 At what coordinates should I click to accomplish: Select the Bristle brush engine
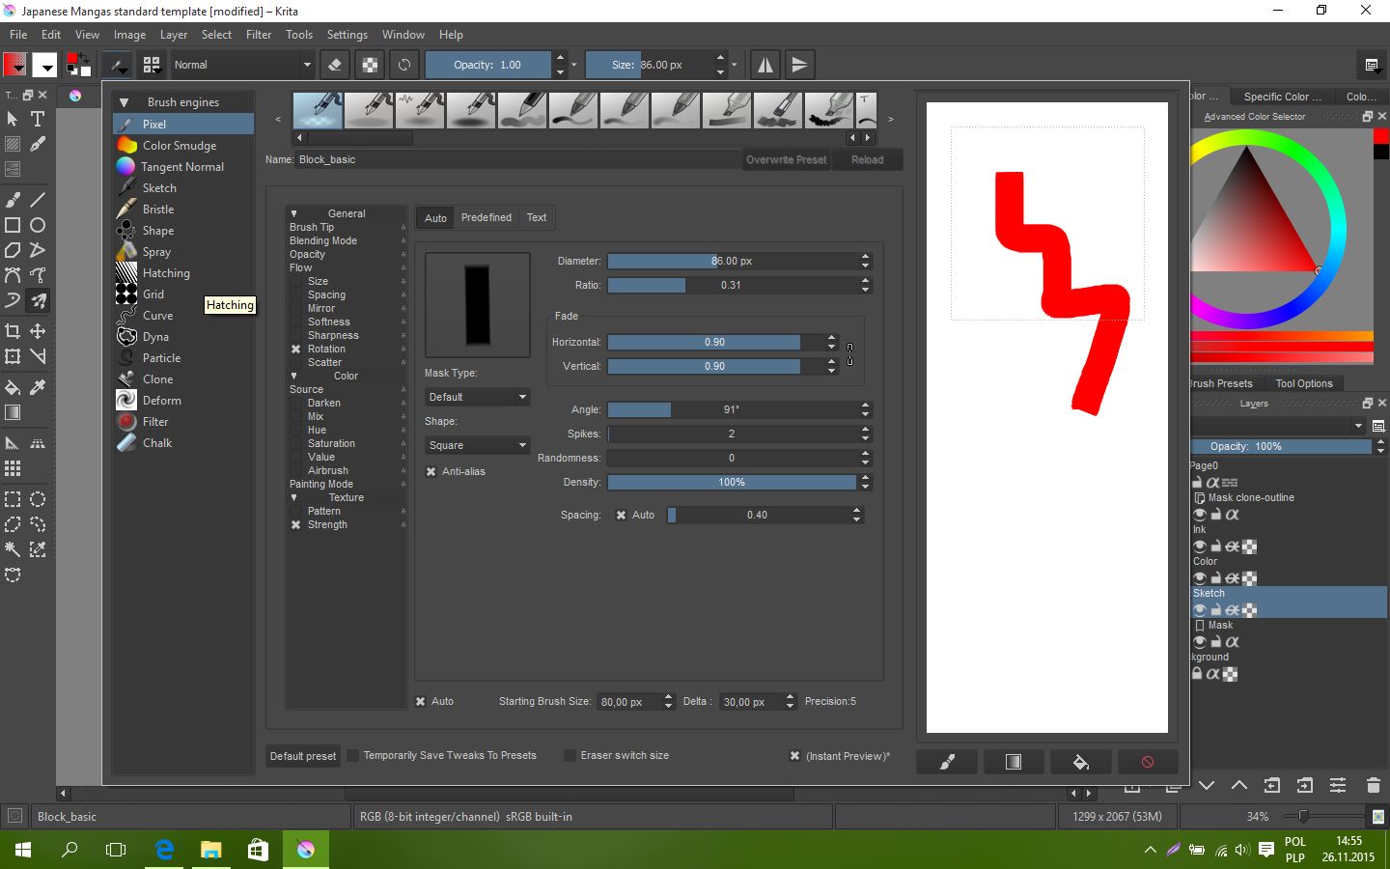pos(183,209)
